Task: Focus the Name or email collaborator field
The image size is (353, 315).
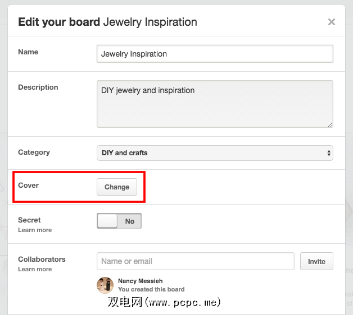Action: tap(196, 261)
